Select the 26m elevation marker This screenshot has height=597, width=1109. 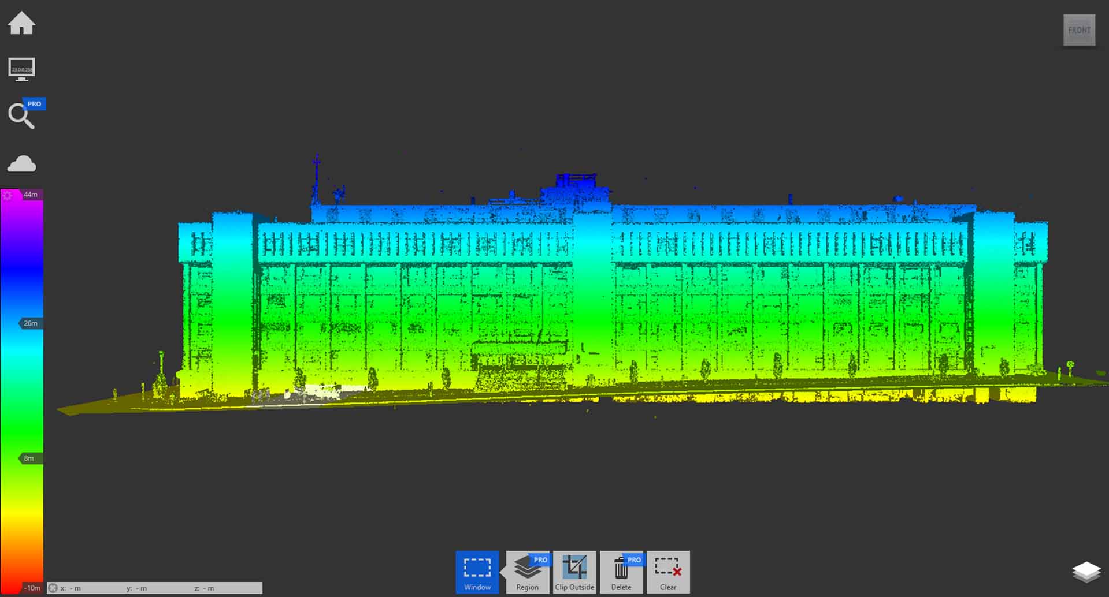click(x=31, y=323)
